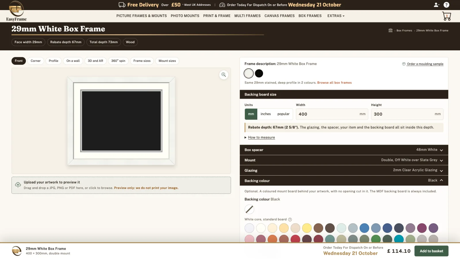Expand the Mount section
The image size is (460, 259).
(x=344, y=160)
